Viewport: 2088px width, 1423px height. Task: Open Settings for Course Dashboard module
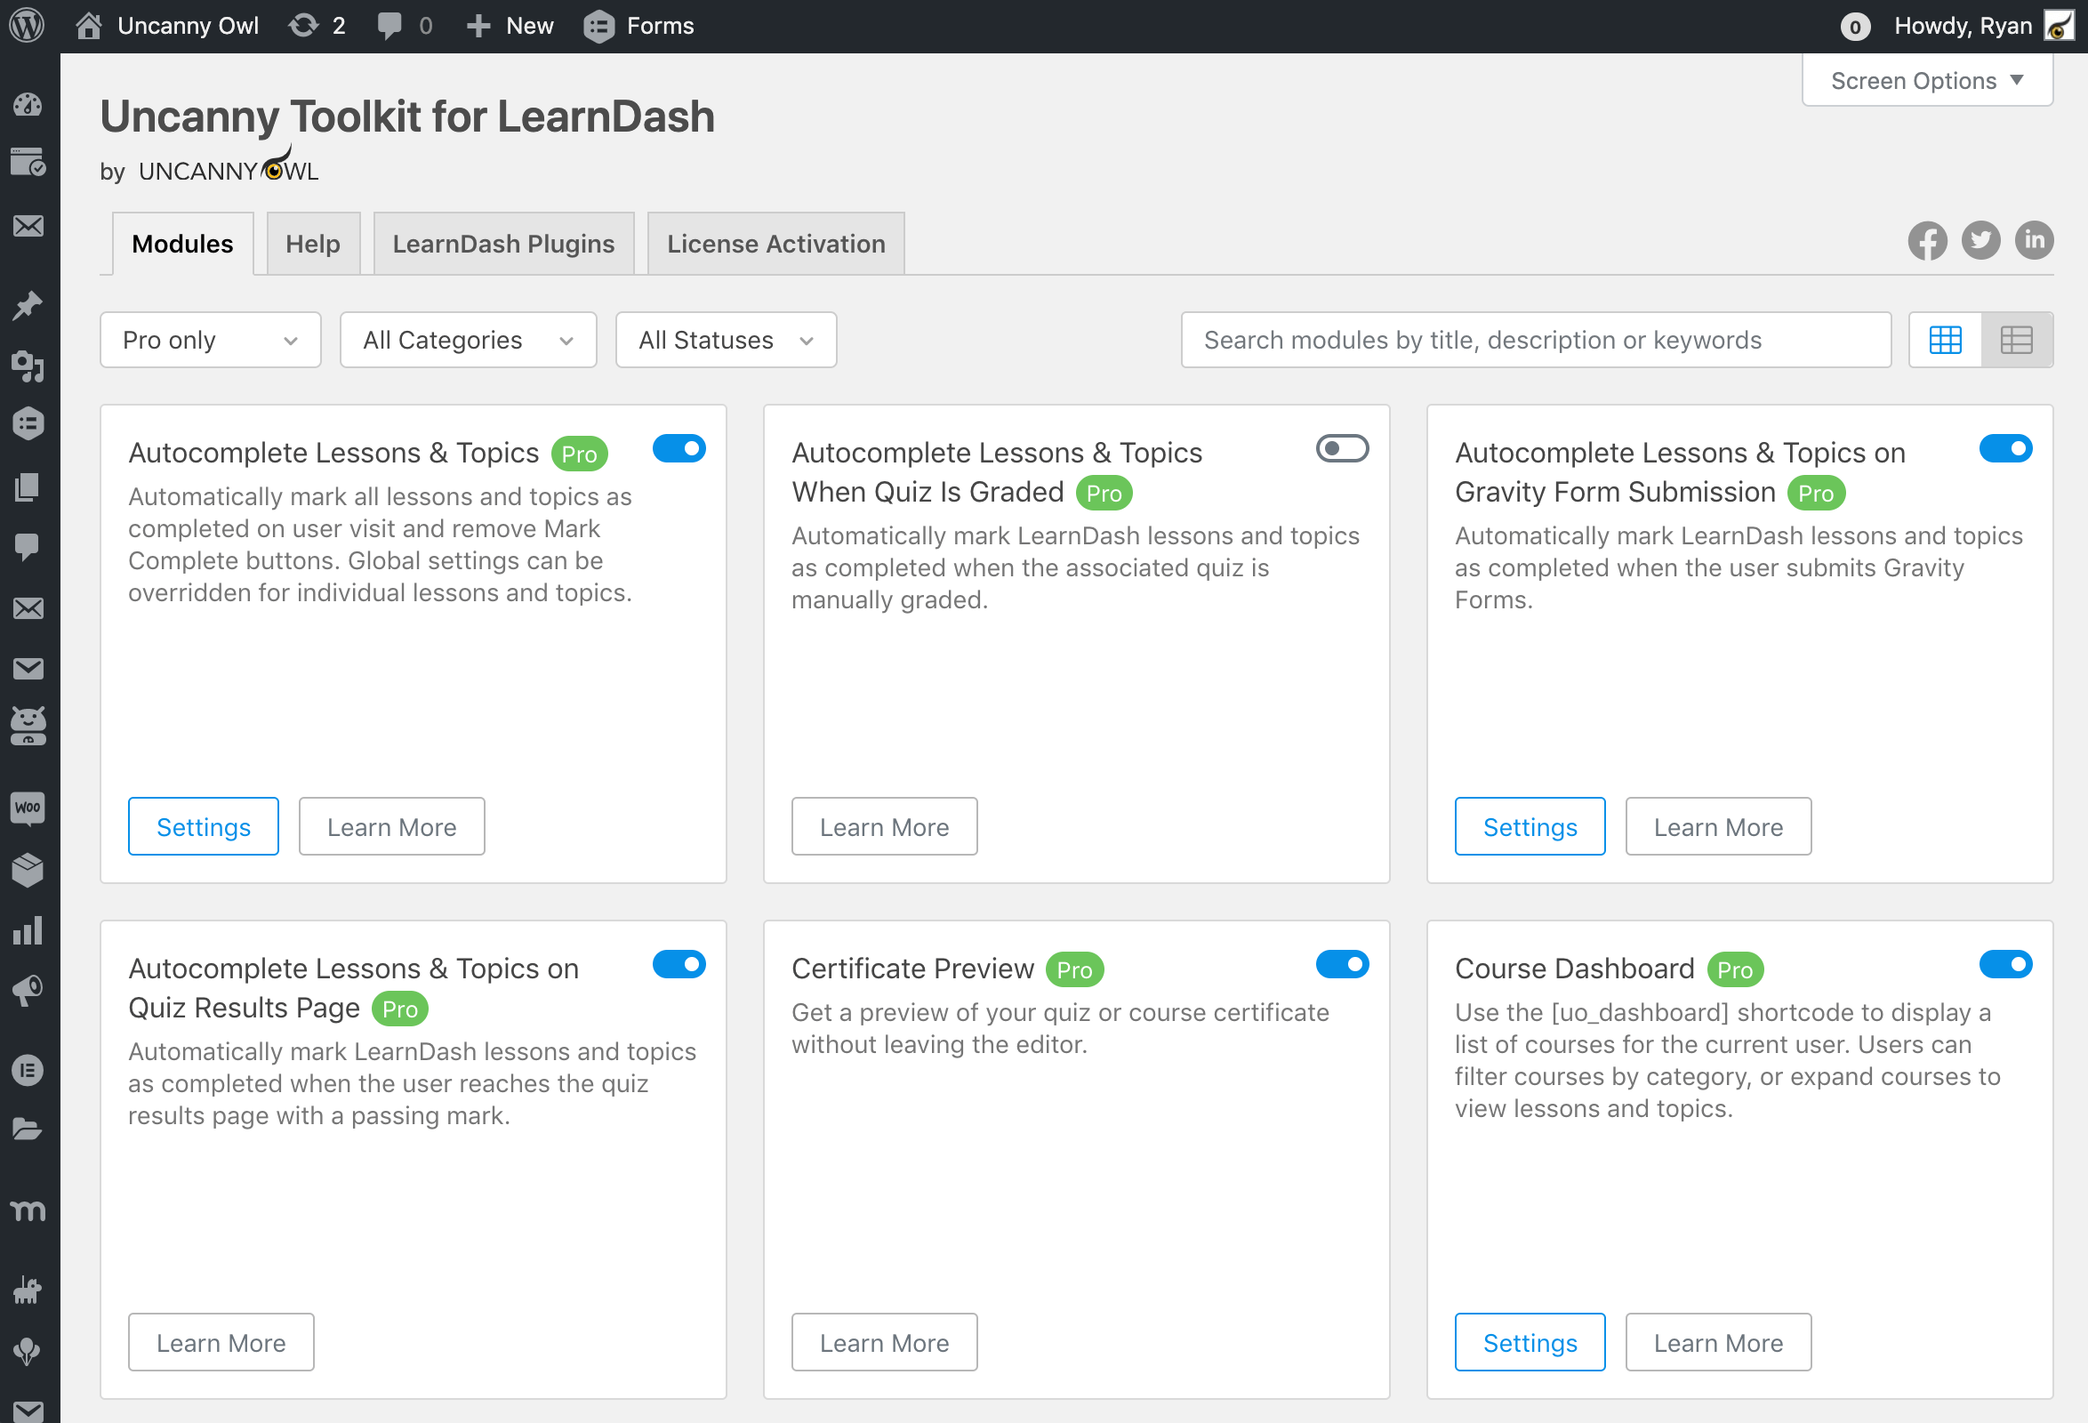coord(1530,1342)
